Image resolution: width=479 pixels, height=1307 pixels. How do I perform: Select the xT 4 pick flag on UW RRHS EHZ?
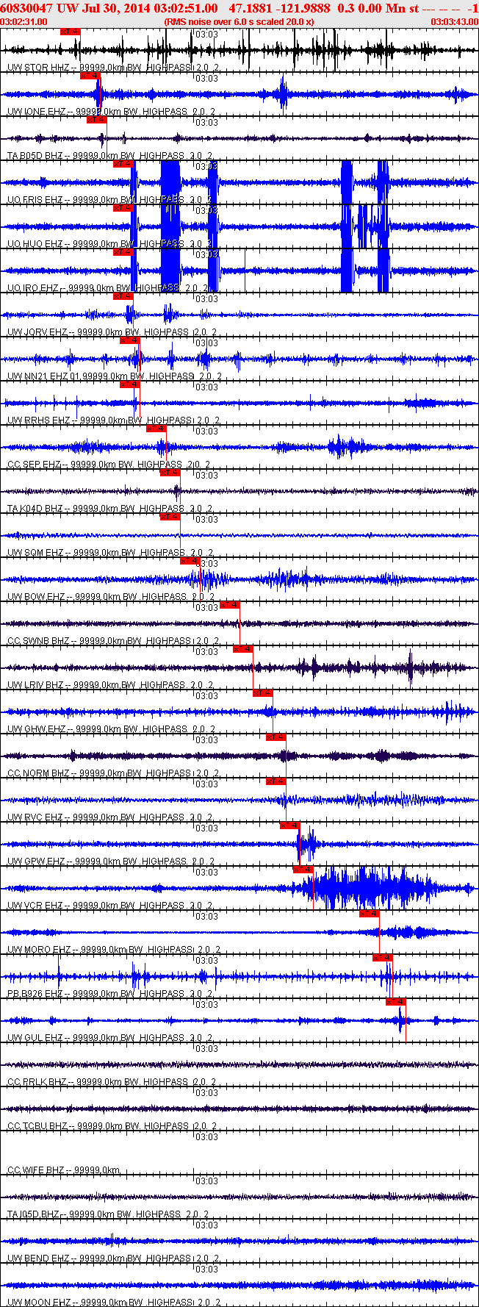click(x=130, y=384)
